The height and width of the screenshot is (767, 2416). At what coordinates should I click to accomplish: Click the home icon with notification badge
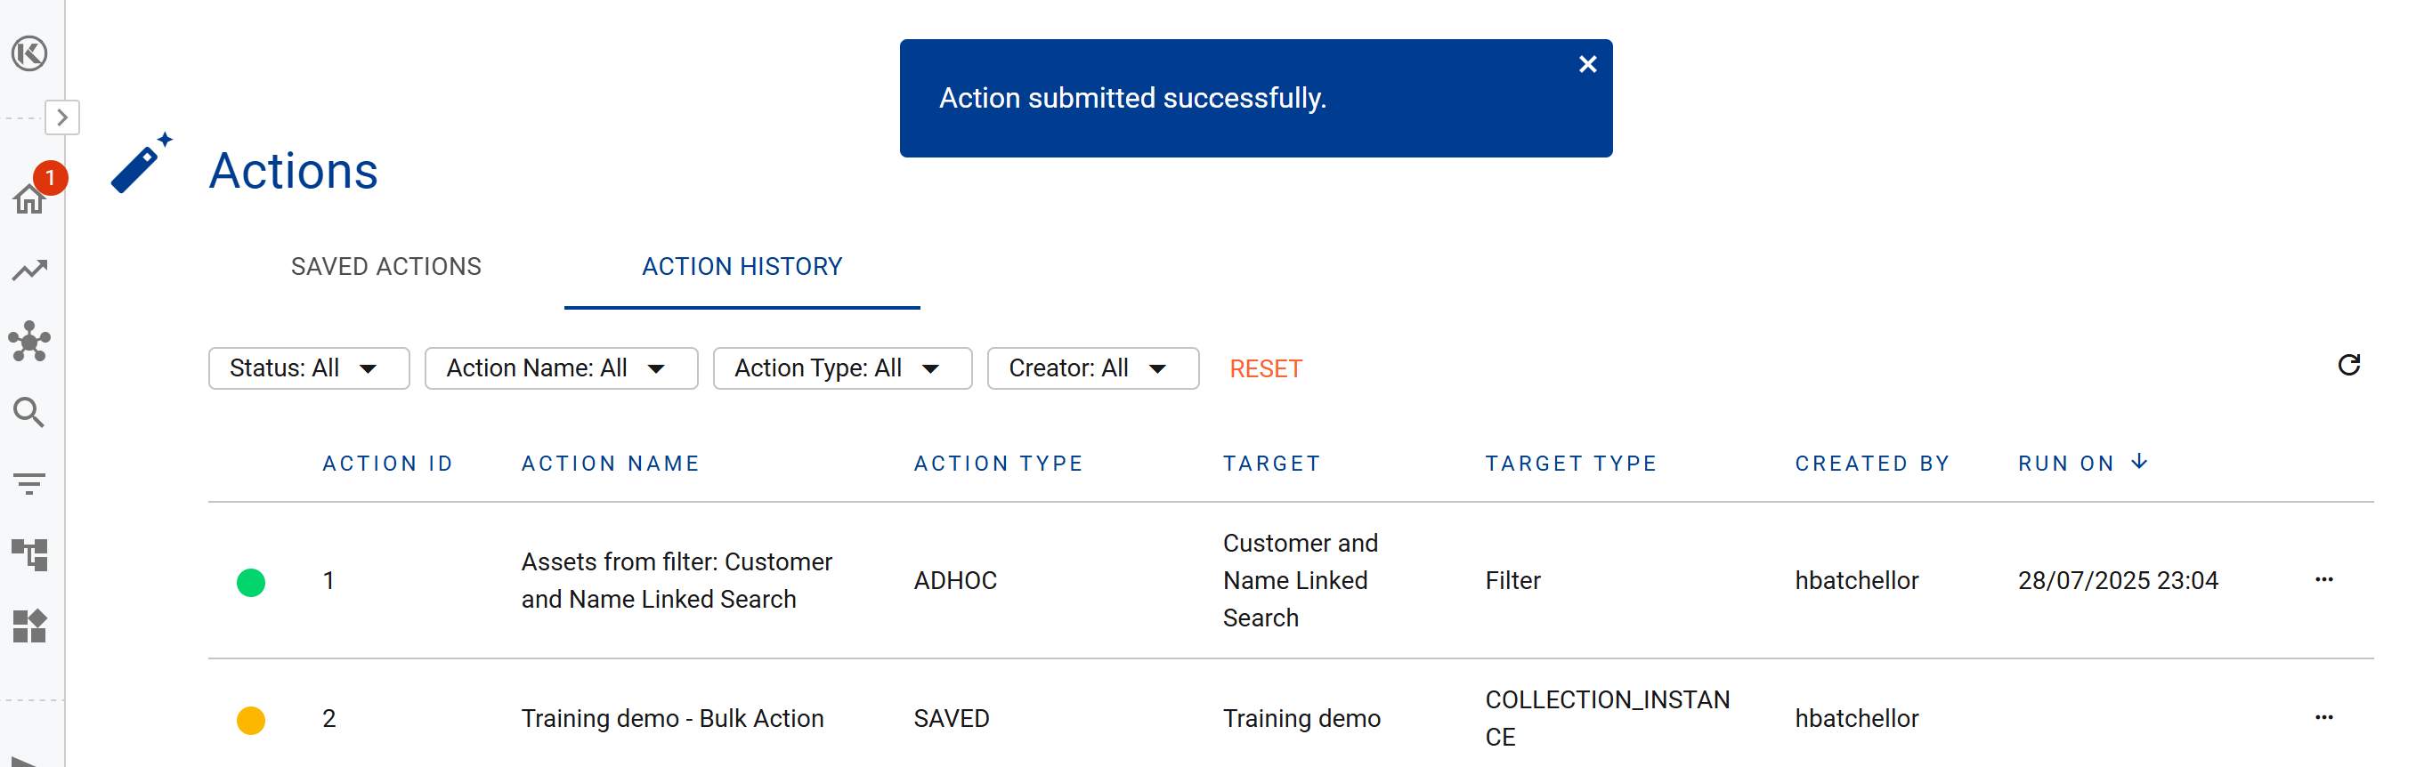tap(30, 198)
